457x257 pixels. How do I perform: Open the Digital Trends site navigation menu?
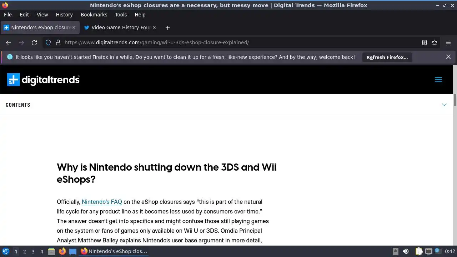click(438, 80)
